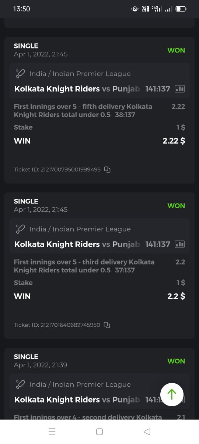Viewport: 199px width, 444px height.
Task: Open match statistics icon in first bet card
Action: [179, 89]
